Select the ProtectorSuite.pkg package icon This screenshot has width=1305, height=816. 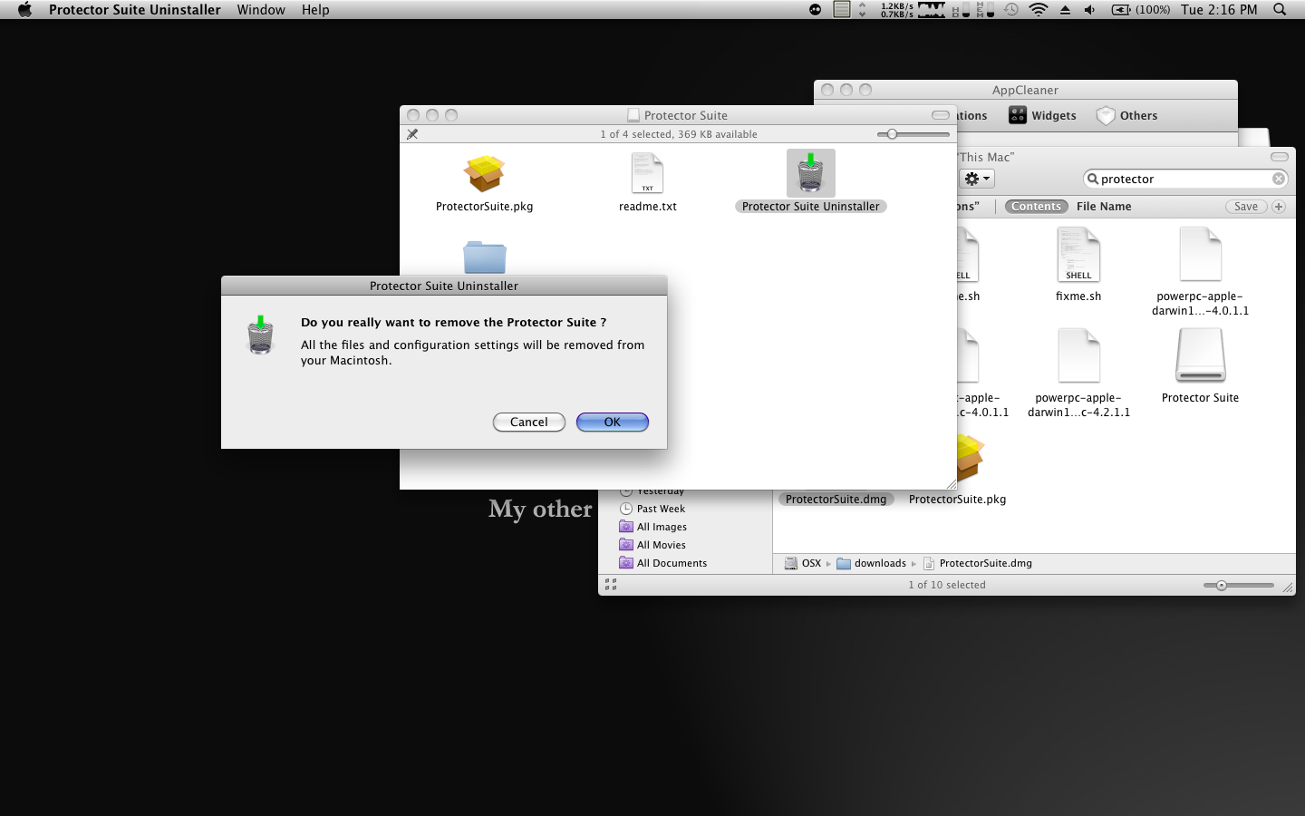[484, 173]
